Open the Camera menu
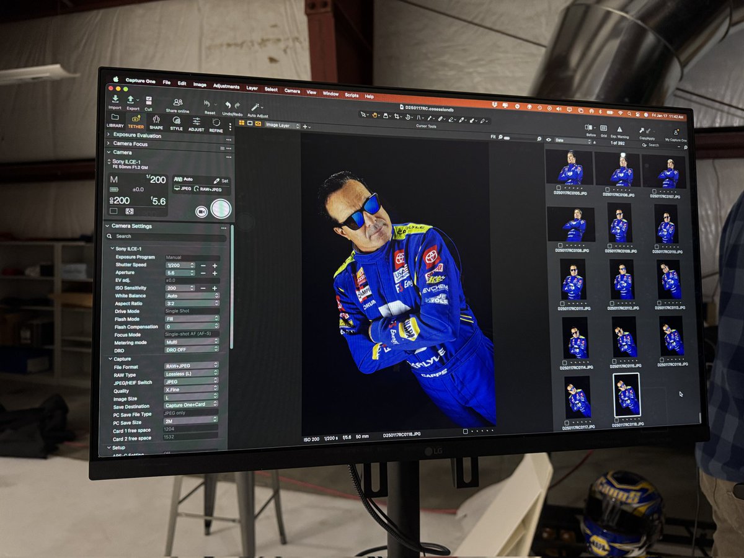This screenshot has height=558, width=744. point(292,91)
